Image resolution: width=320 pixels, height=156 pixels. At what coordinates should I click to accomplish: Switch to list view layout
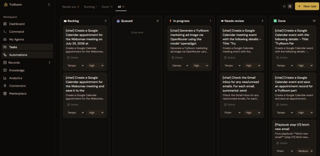click(x=284, y=6)
